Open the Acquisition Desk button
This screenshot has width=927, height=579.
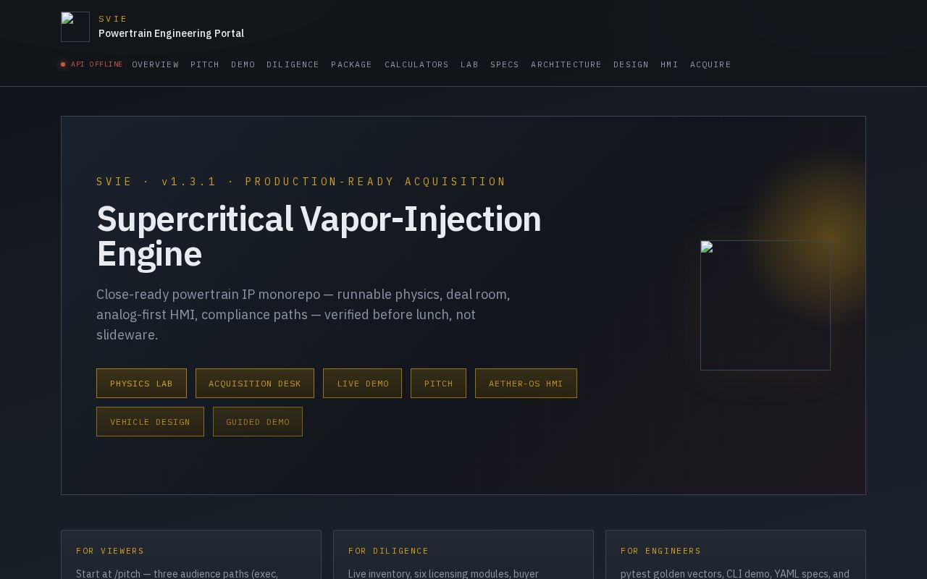click(255, 383)
